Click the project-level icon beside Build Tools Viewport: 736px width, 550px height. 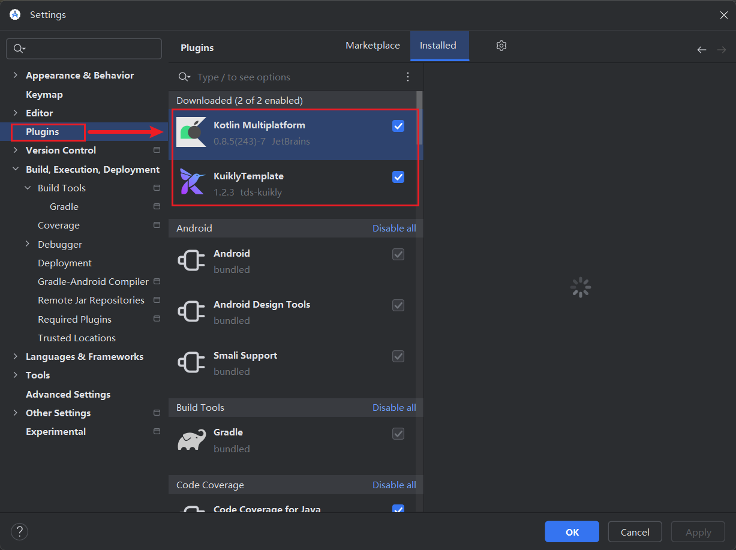pos(157,188)
